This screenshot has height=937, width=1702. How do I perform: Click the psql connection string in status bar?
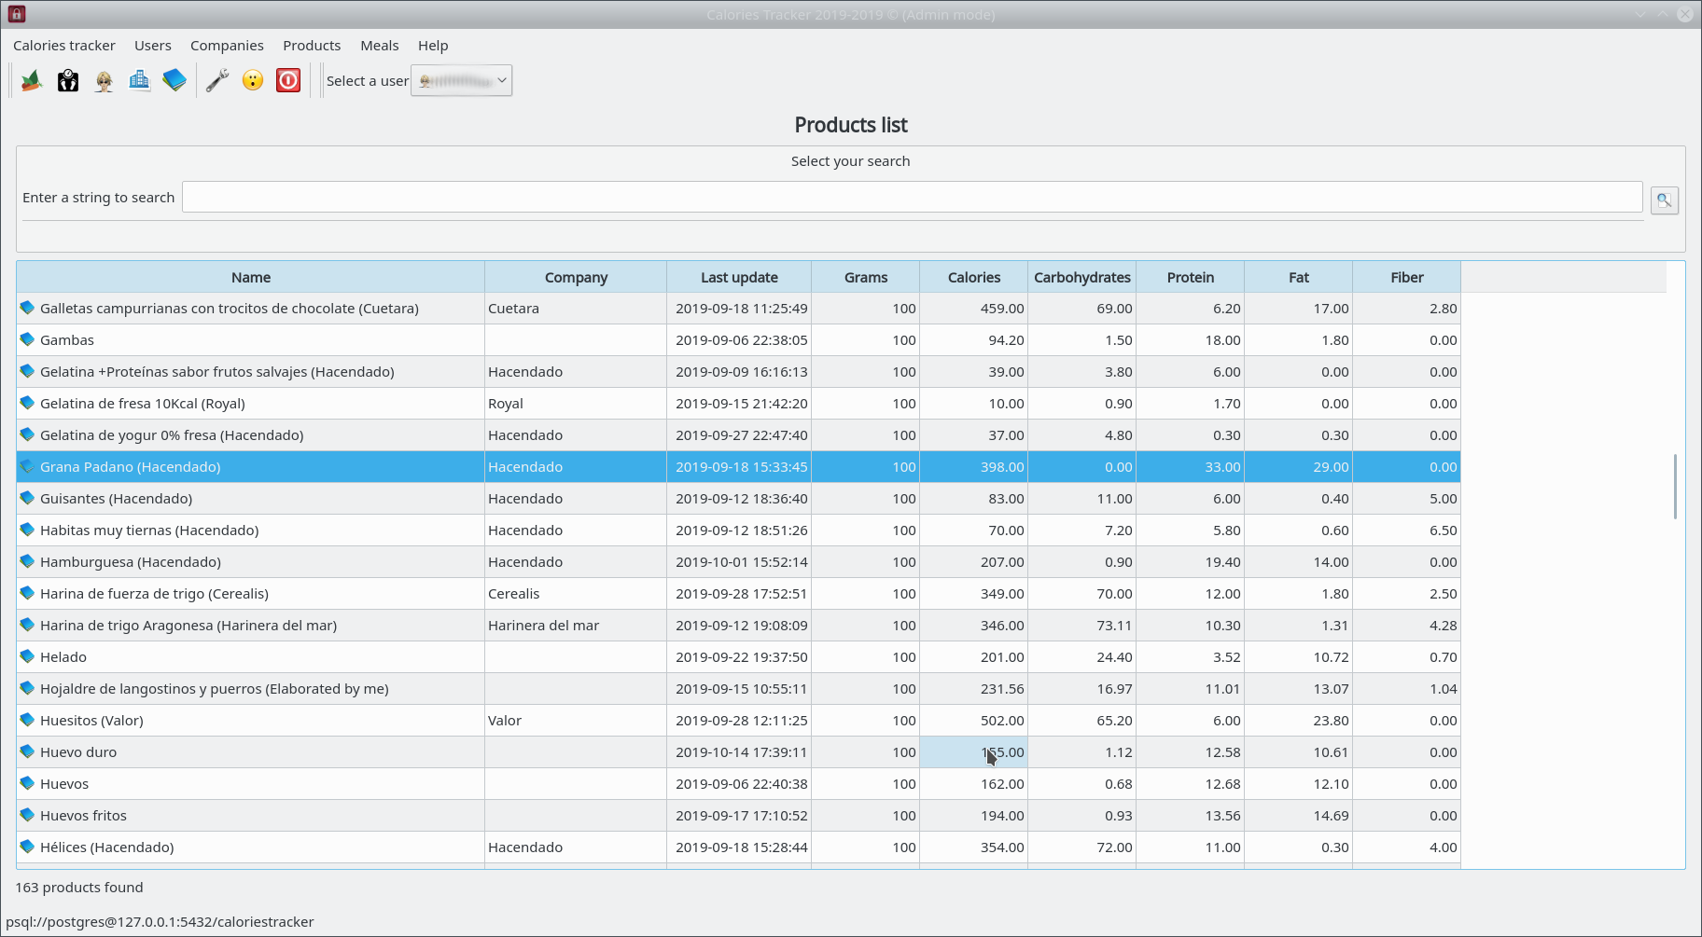click(x=160, y=922)
